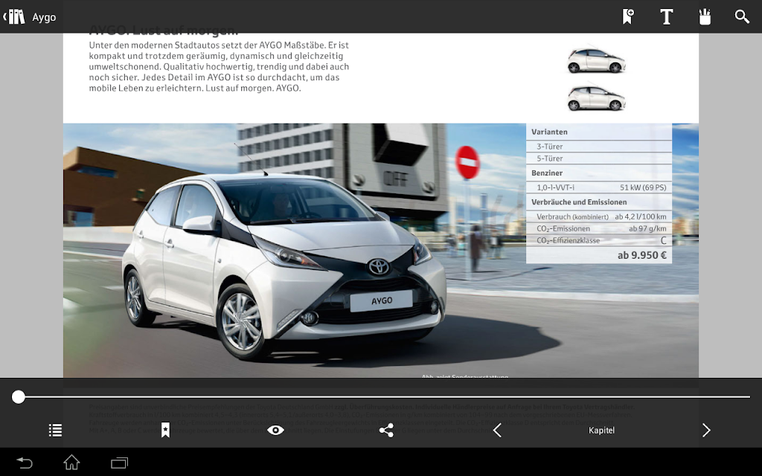Open table of contents list icon
This screenshot has width=762, height=476.
pyautogui.click(x=55, y=430)
